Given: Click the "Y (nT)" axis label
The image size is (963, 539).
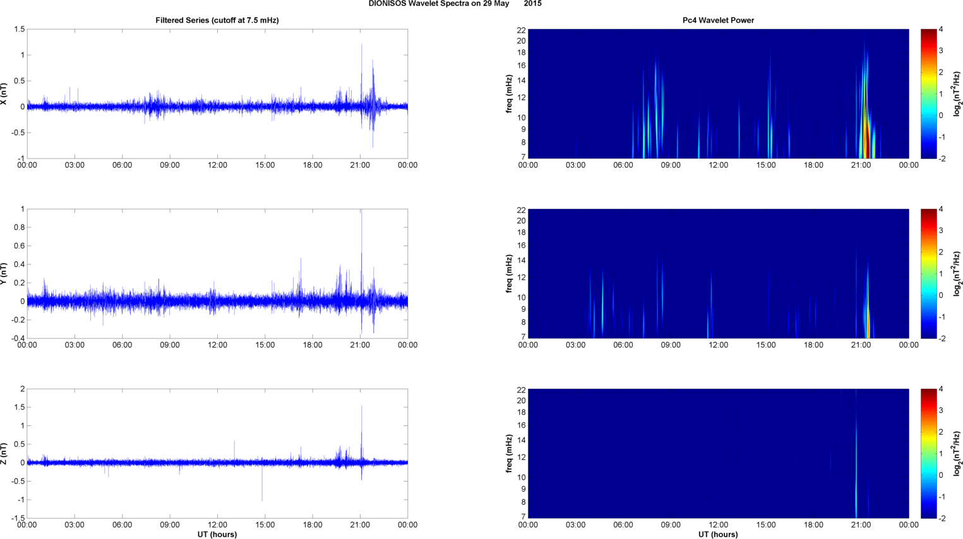Looking at the screenshot, I should [4, 274].
